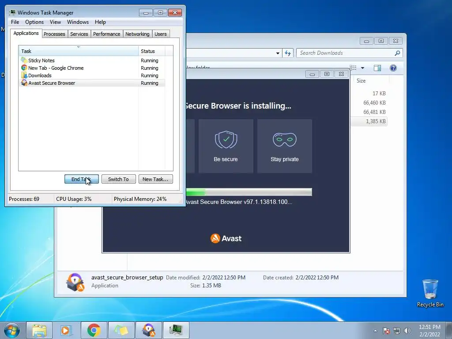Click the 17 KB size entry
This screenshot has width=452, height=339.
pos(379,94)
